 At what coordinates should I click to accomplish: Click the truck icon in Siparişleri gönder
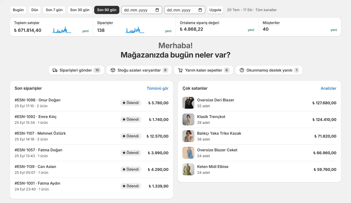[x=55, y=70]
